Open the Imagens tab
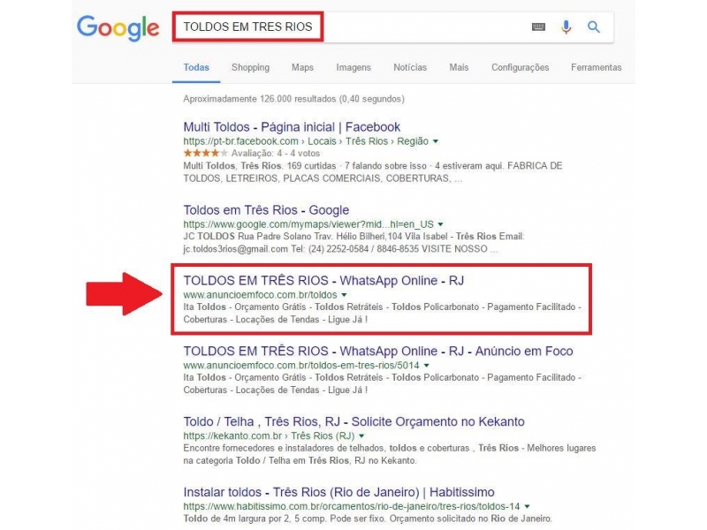The image size is (707, 530). (x=353, y=67)
